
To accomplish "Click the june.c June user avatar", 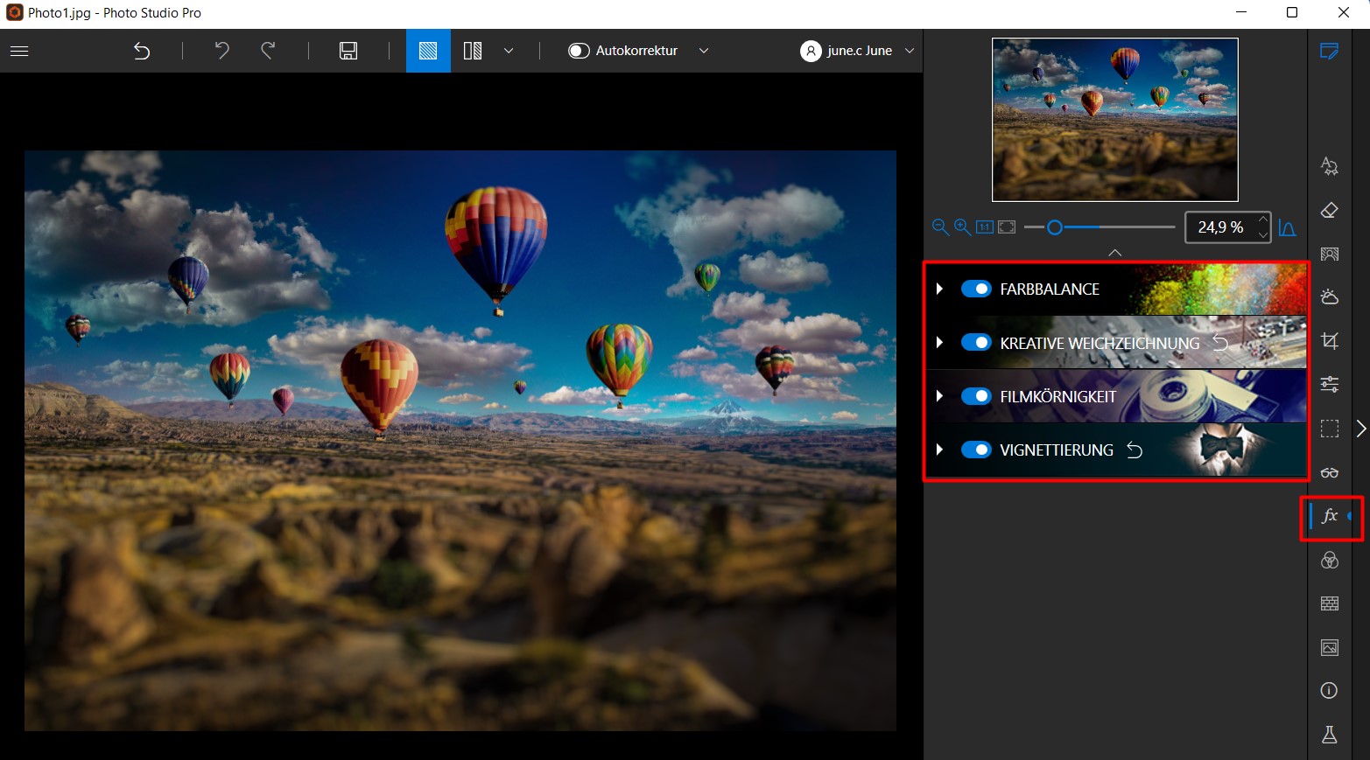I will (811, 51).
